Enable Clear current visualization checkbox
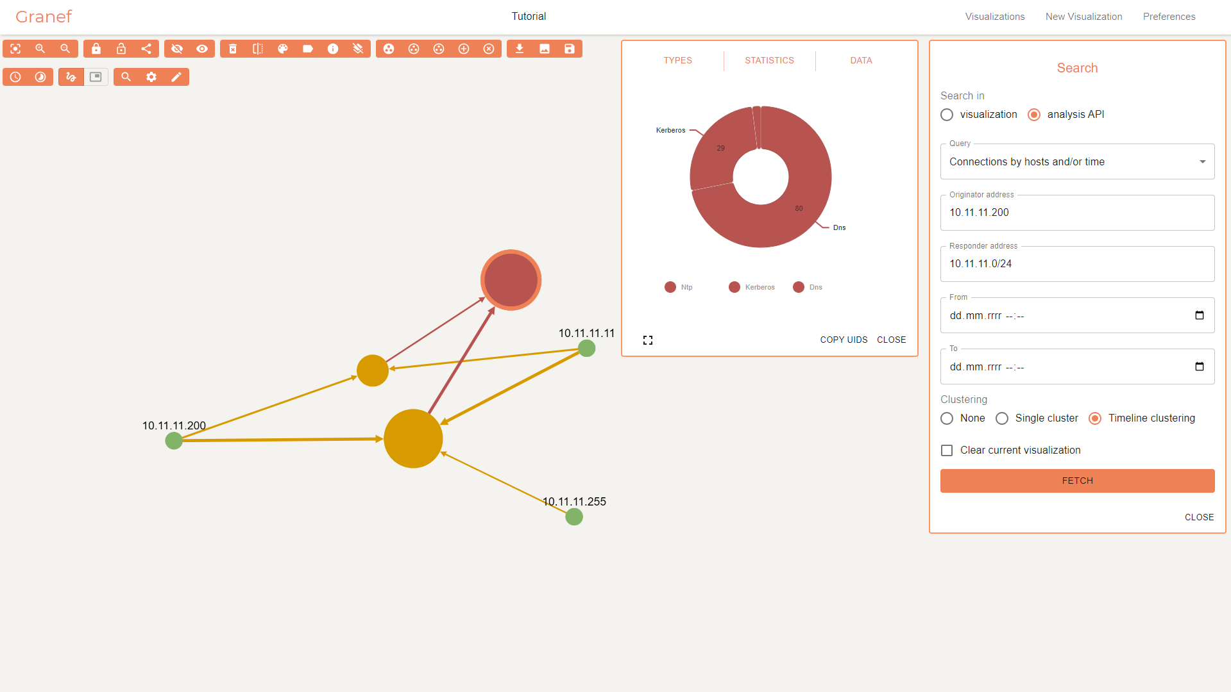1231x692 pixels. pos(947,450)
